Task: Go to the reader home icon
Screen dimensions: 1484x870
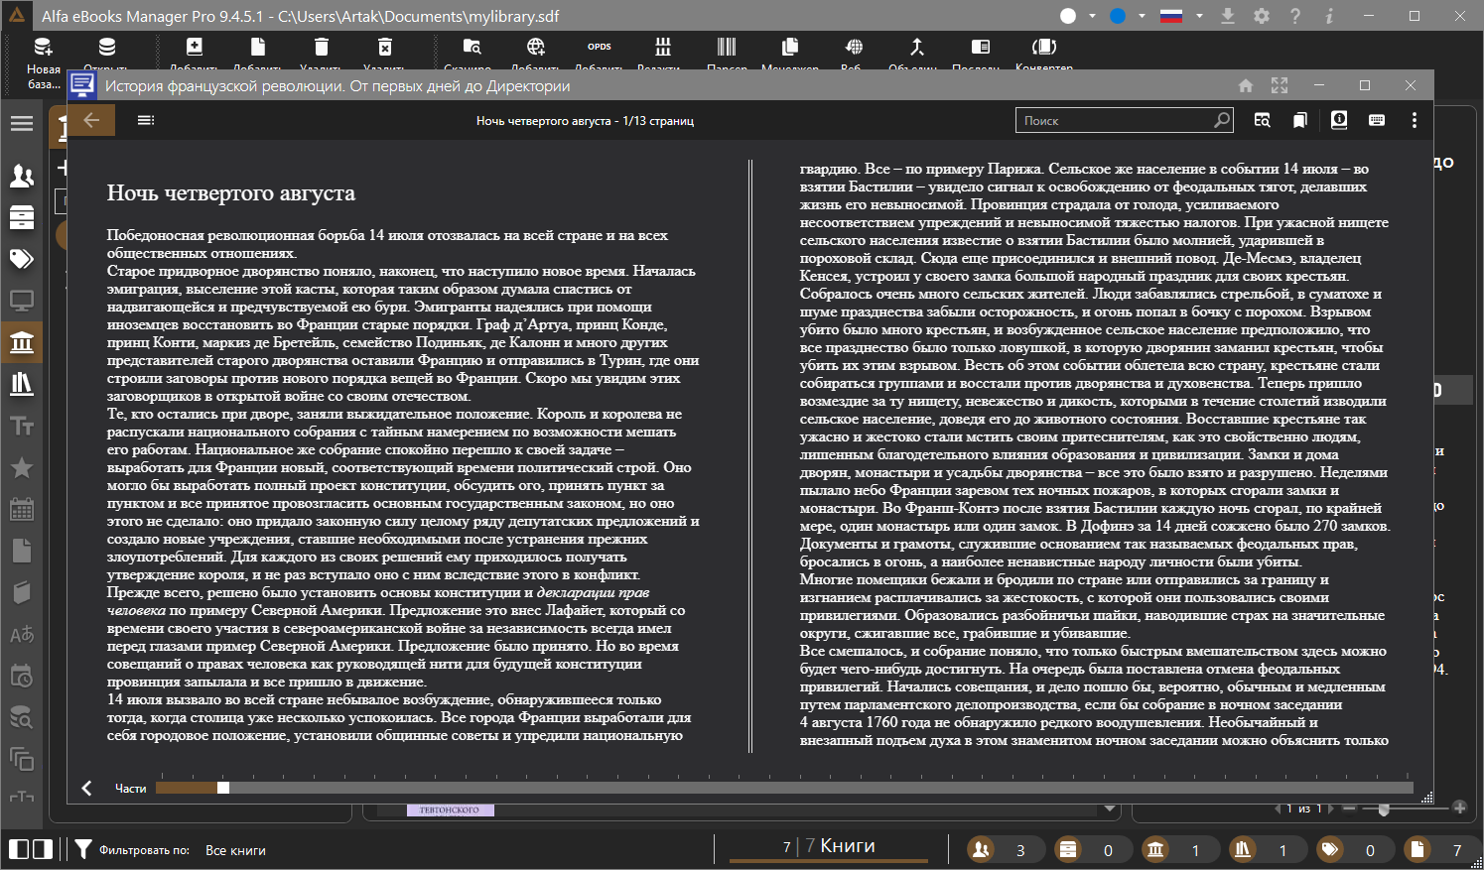Action: pos(1246,86)
